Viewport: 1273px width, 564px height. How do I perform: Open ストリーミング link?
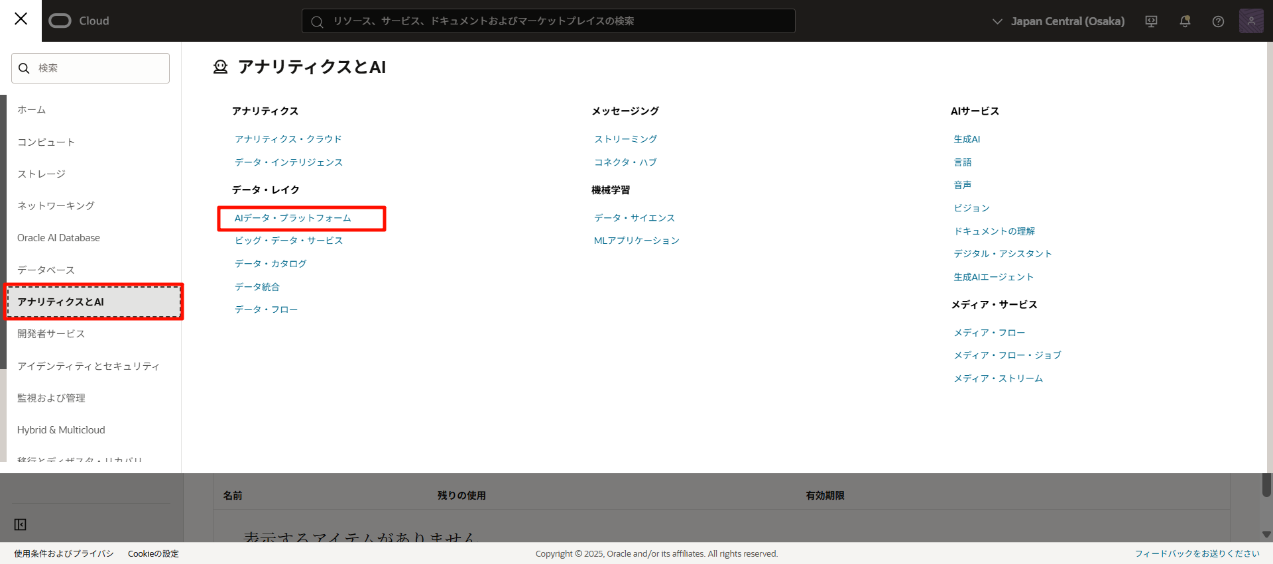625,139
